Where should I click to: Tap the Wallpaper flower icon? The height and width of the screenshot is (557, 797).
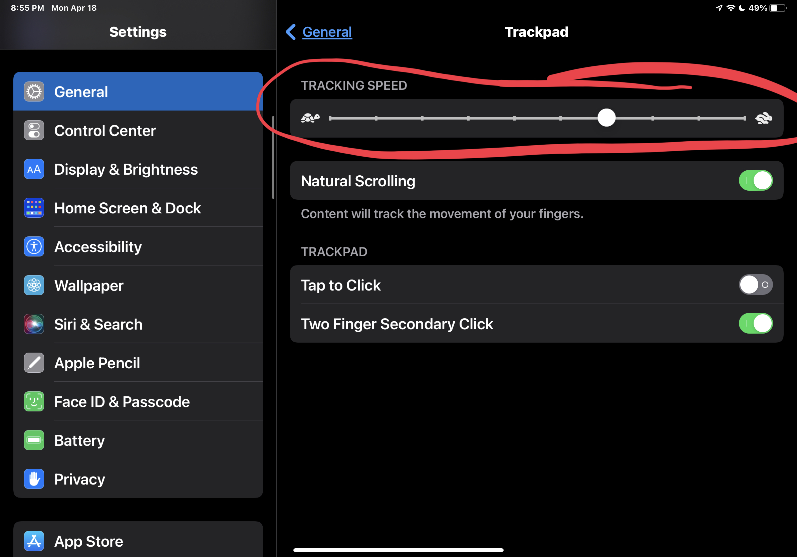pos(34,286)
